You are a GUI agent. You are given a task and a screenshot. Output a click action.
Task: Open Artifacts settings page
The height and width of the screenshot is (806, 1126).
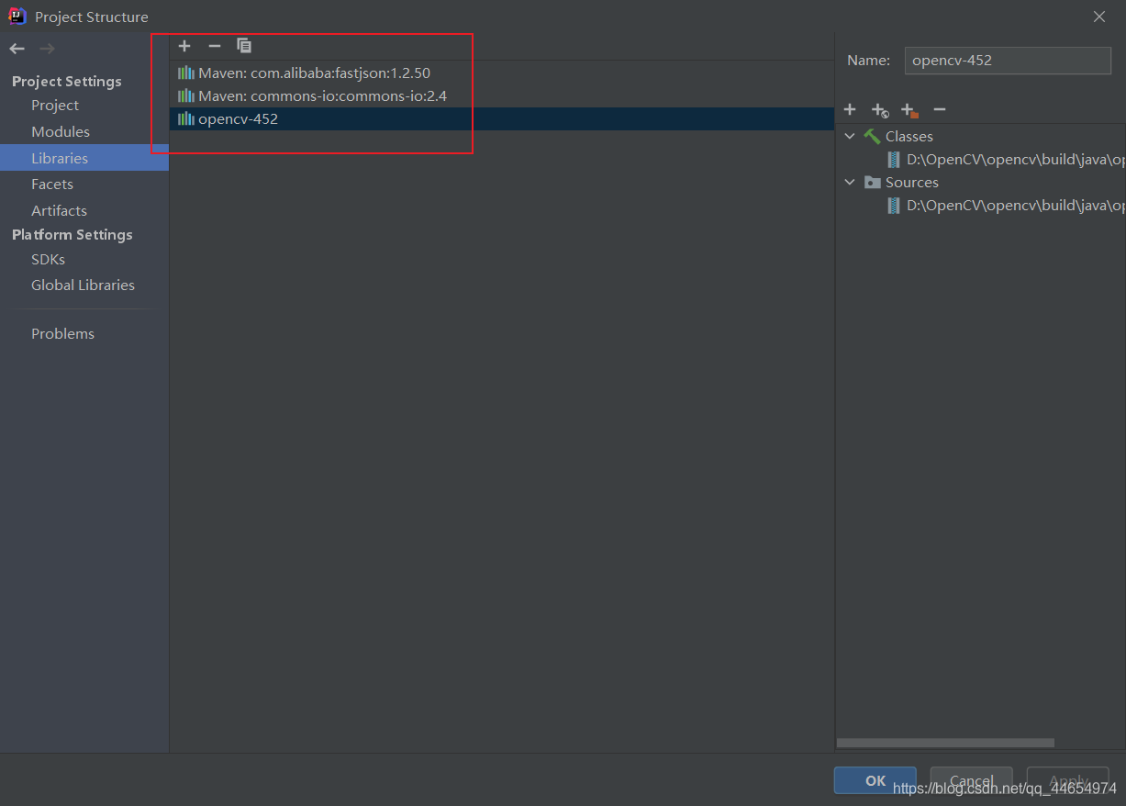point(59,211)
